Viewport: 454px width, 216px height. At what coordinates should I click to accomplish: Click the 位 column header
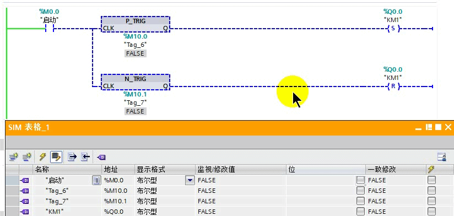[x=326, y=169]
